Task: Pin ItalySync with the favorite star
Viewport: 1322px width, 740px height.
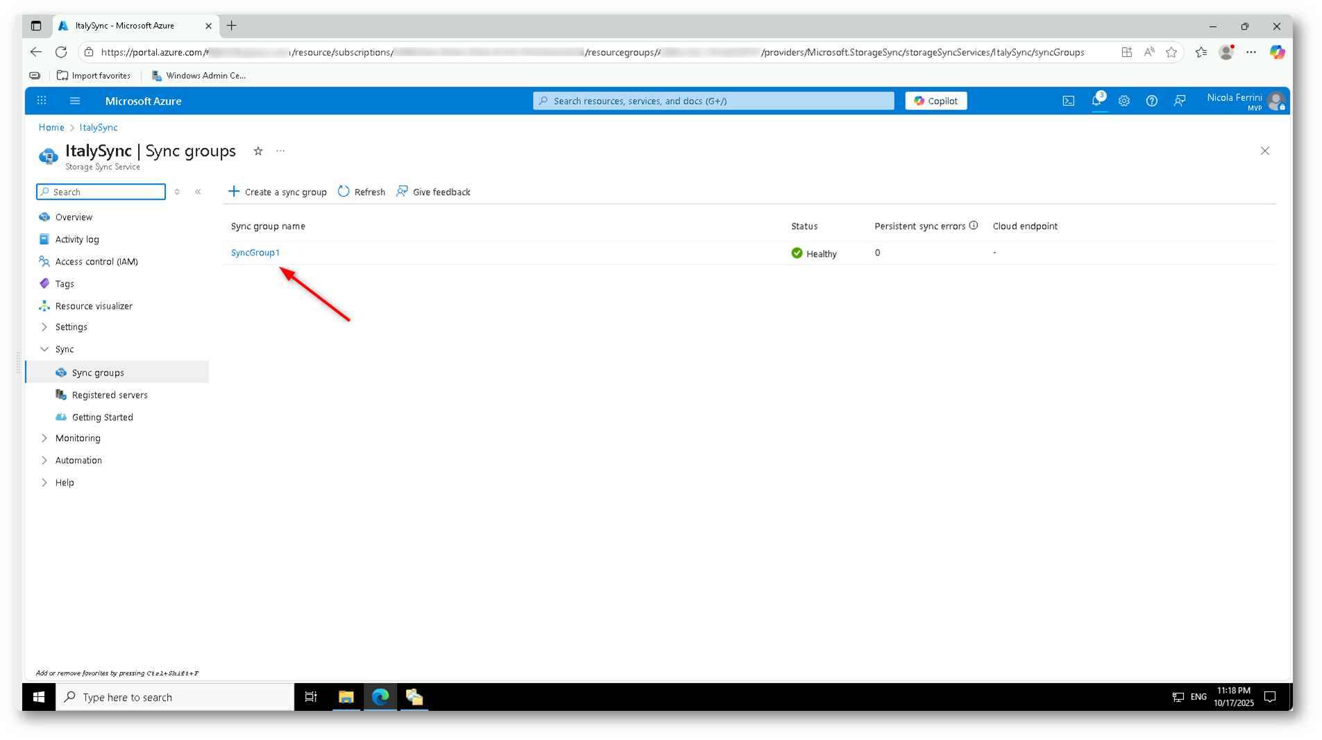Action: pyautogui.click(x=258, y=151)
